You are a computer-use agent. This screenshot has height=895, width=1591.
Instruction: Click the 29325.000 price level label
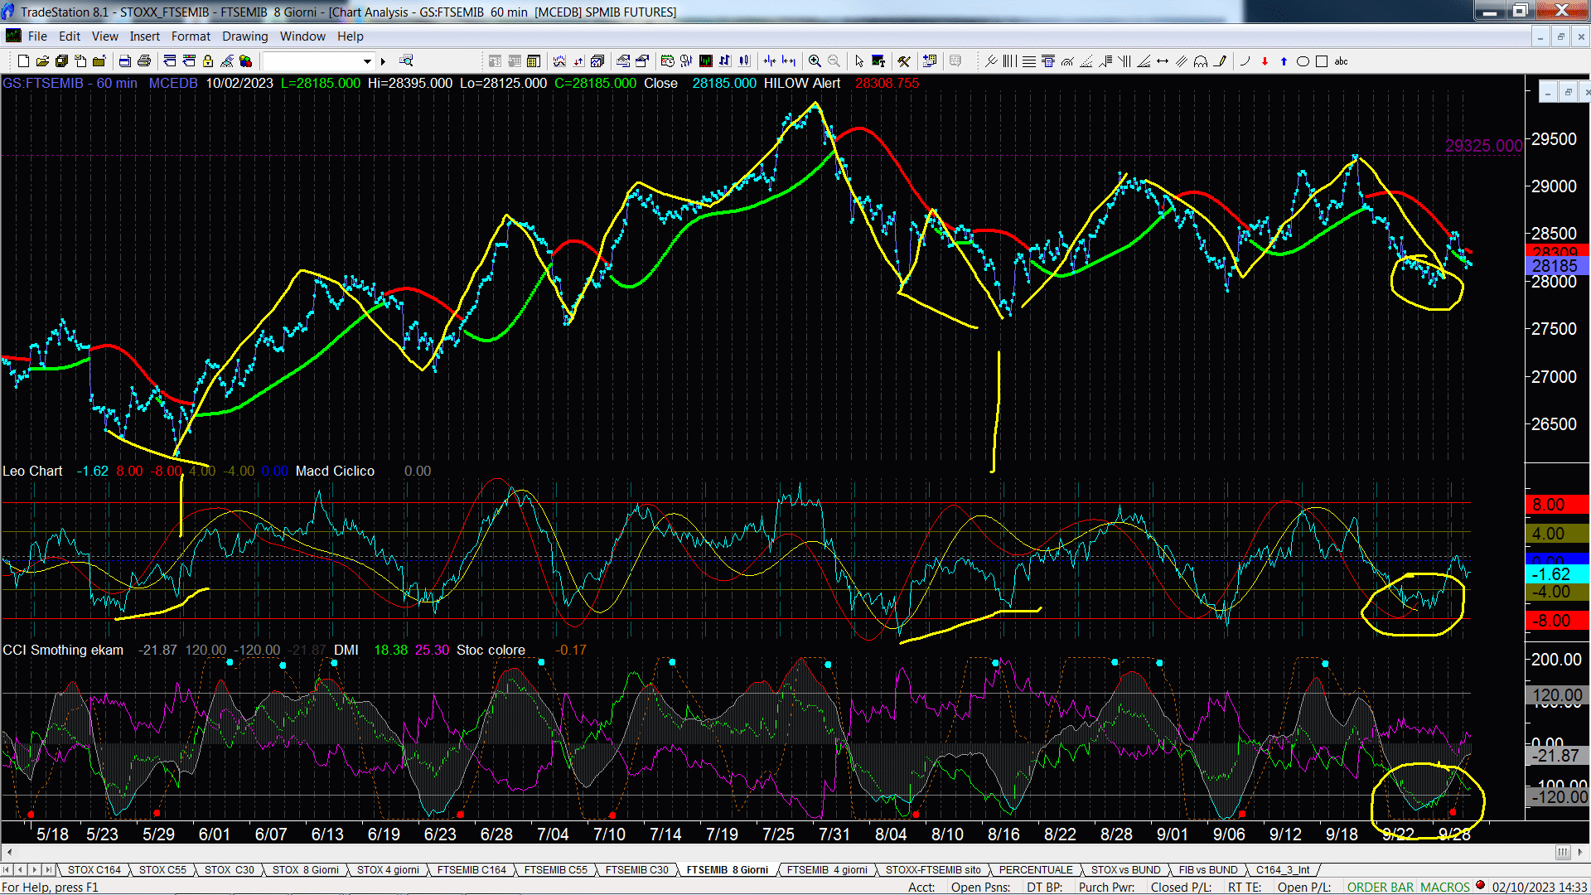pos(1483,146)
